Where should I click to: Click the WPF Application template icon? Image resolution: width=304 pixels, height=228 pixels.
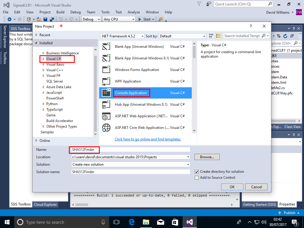106,81
